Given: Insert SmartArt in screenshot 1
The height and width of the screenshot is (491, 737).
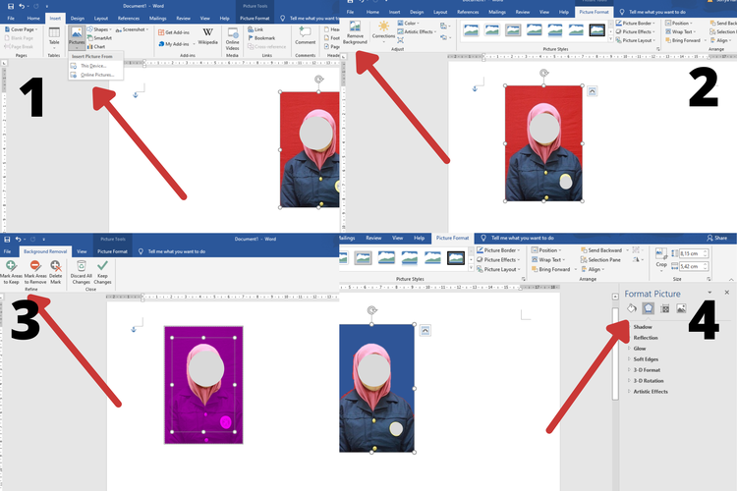Looking at the screenshot, I should click(99, 38).
